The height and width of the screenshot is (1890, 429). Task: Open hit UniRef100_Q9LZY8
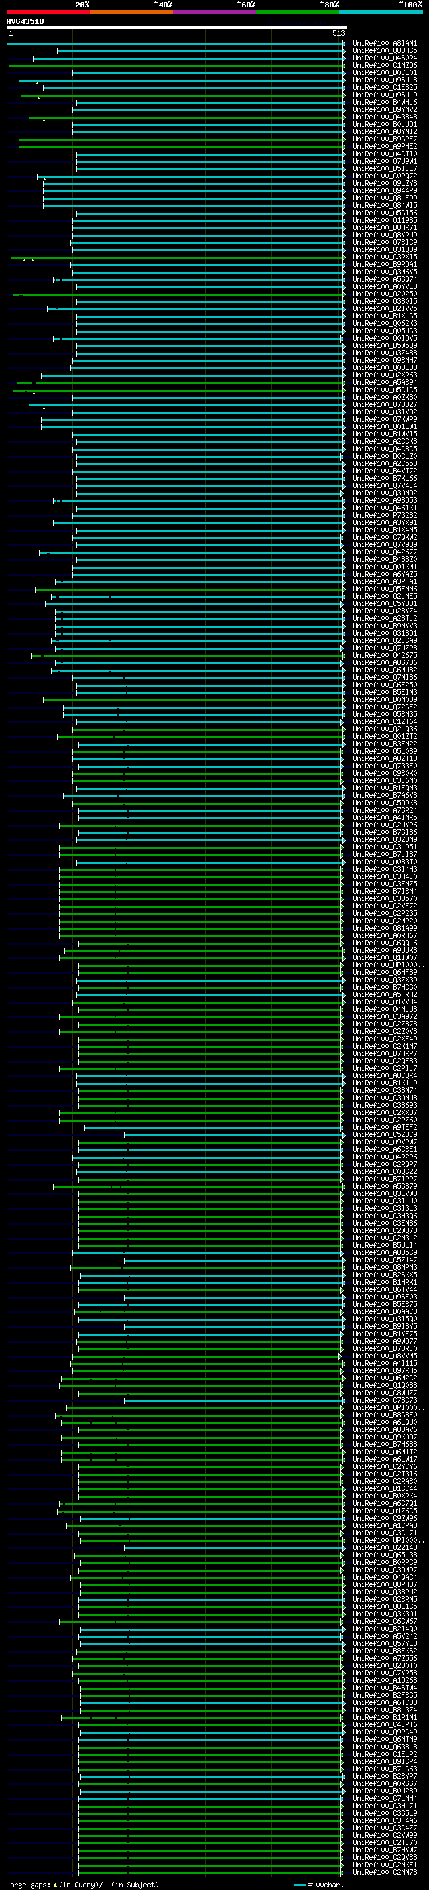click(384, 184)
